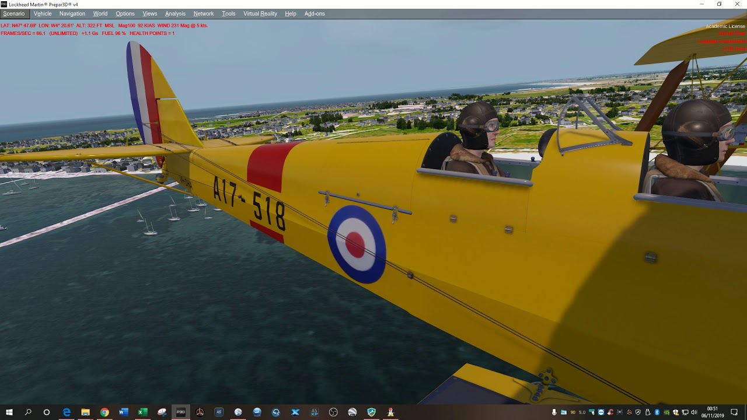Open the Options menu
Image resolution: width=747 pixels, height=420 pixels.
point(125,13)
